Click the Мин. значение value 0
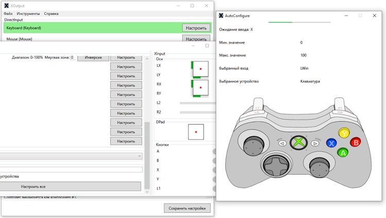Screen dimensions: 386x218 tap(301, 42)
